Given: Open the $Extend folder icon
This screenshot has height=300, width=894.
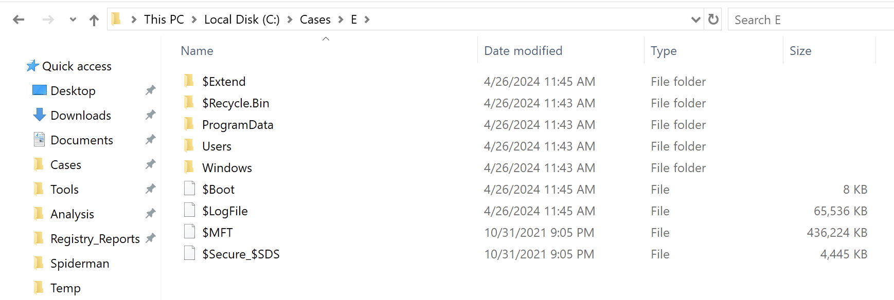Looking at the screenshot, I should point(189,81).
